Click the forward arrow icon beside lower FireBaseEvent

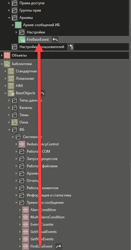59,246
